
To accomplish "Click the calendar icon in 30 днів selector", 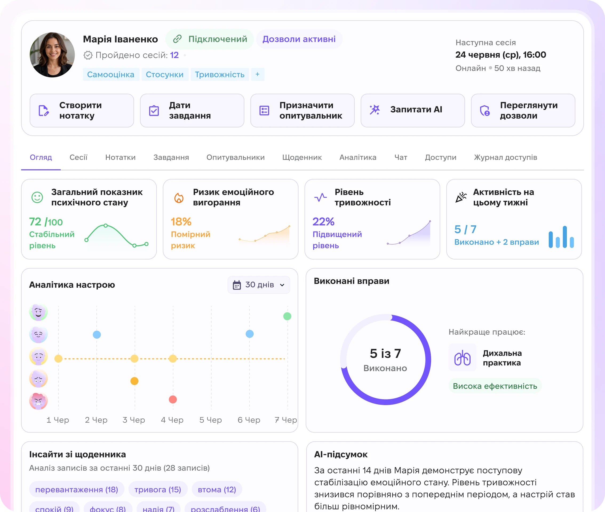I will click(237, 285).
